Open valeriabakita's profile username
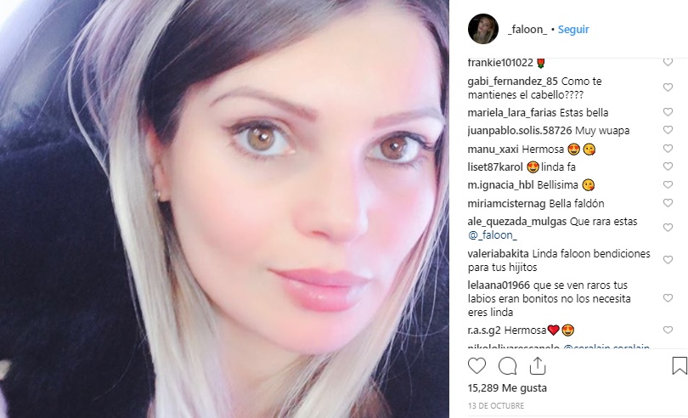Screen dimensions: 688x418 (498, 254)
